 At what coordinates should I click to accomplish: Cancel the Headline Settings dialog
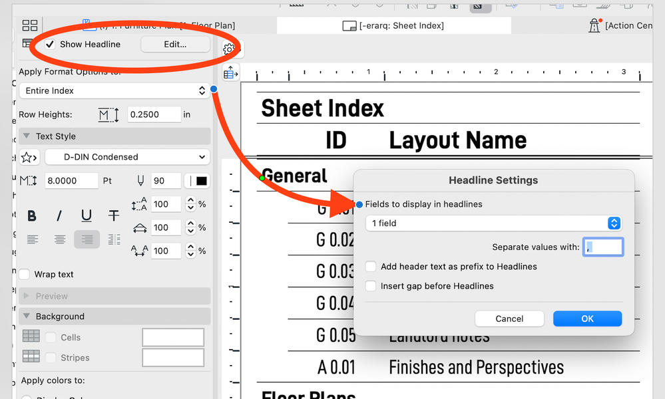509,319
